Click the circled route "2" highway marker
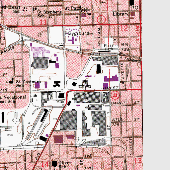Image resolution: width=170 pixels, height=170 pixels. pyautogui.click(x=101, y=20)
